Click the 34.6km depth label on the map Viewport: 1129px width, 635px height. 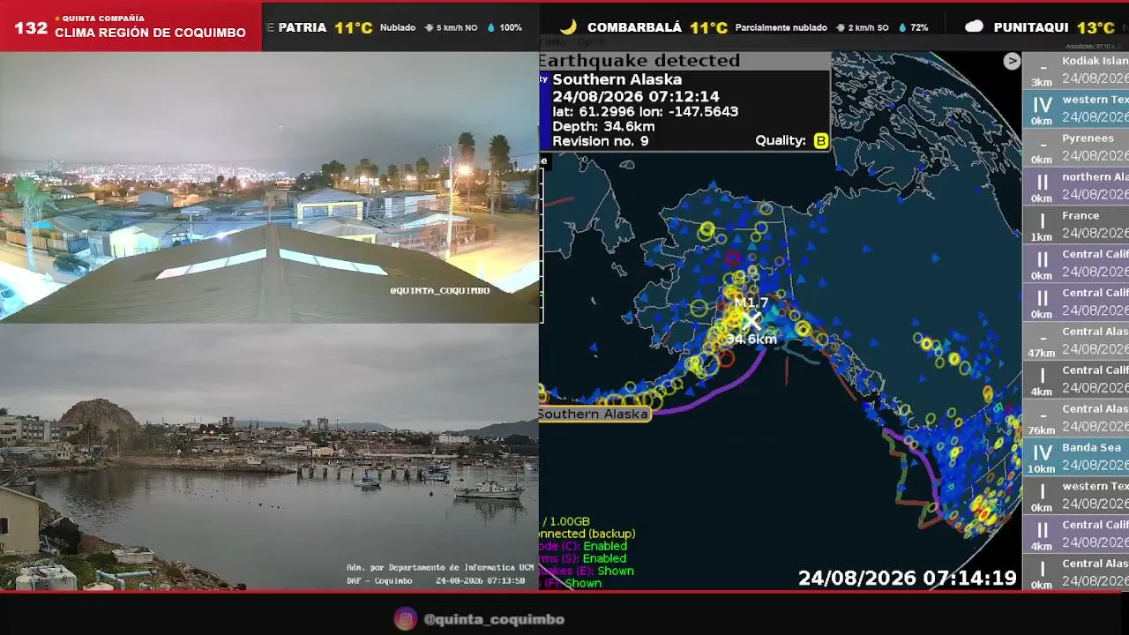(x=751, y=339)
